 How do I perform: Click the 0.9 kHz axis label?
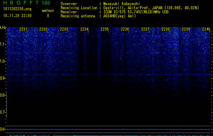click(3, 78)
